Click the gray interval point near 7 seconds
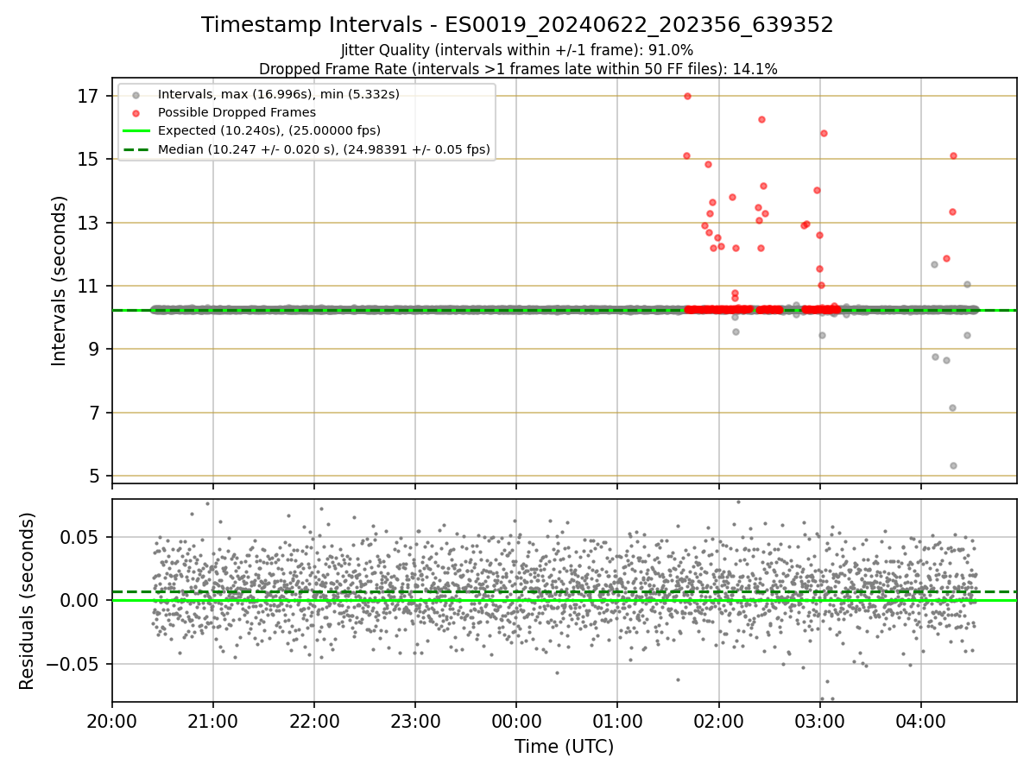The width and height of the screenshot is (1036, 777). (952, 407)
